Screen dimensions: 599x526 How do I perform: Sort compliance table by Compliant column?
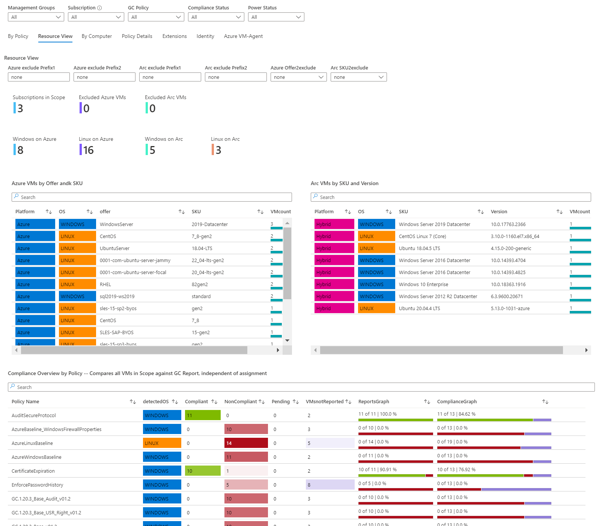point(214,402)
